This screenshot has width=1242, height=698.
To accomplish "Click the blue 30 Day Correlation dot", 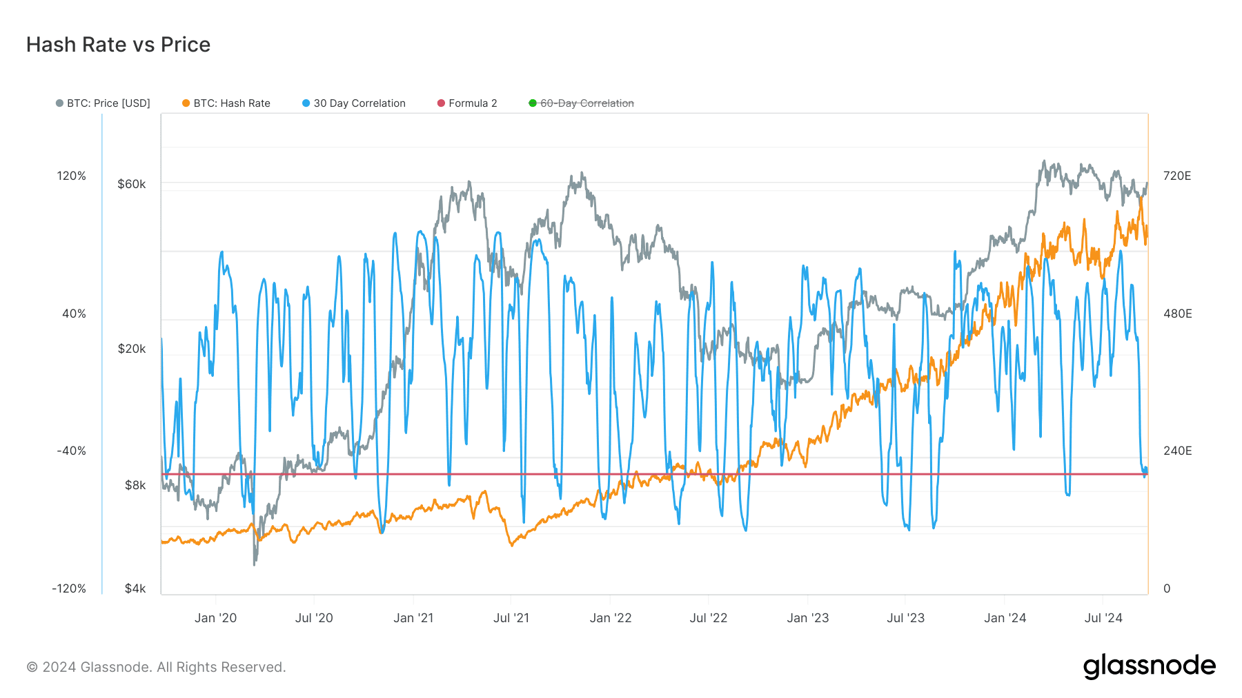I will pos(306,103).
